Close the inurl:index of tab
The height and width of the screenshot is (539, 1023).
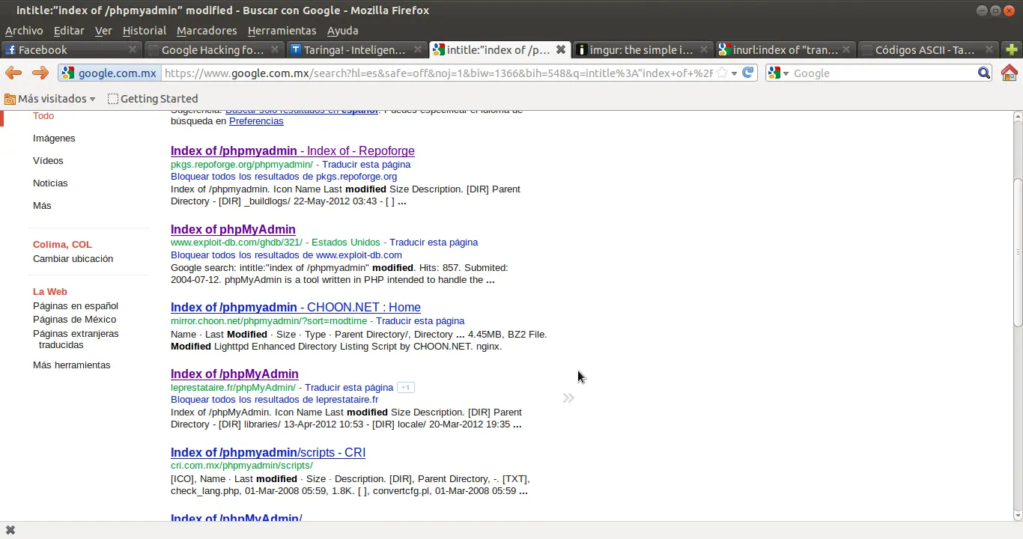(x=846, y=49)
